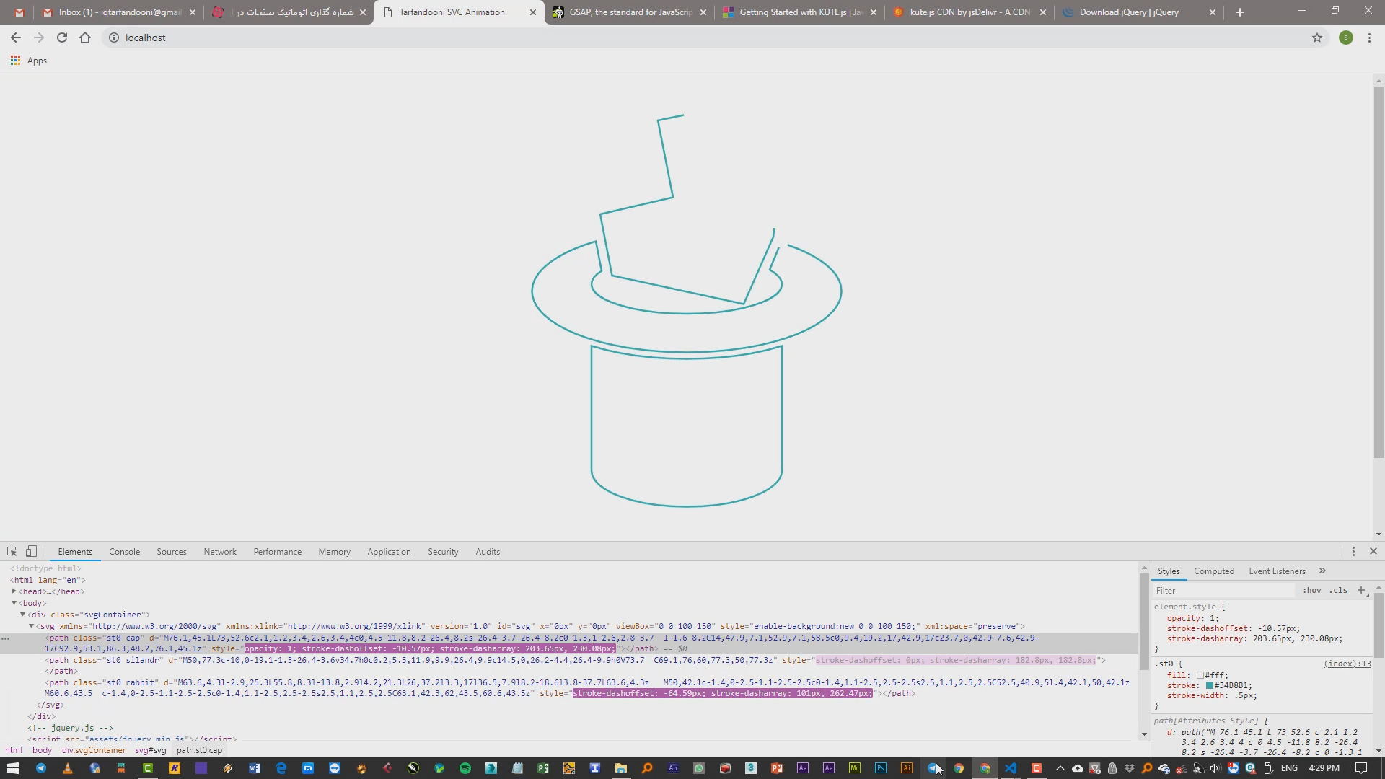Open the Performance tab
The width and height of the screenshot is (1385, 779).
277,552
